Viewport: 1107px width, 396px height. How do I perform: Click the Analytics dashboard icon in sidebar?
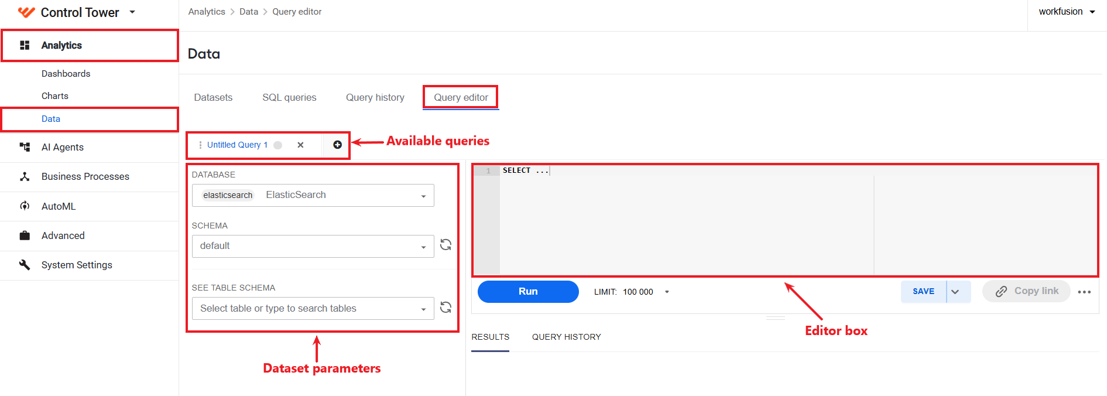pos(25,45)
